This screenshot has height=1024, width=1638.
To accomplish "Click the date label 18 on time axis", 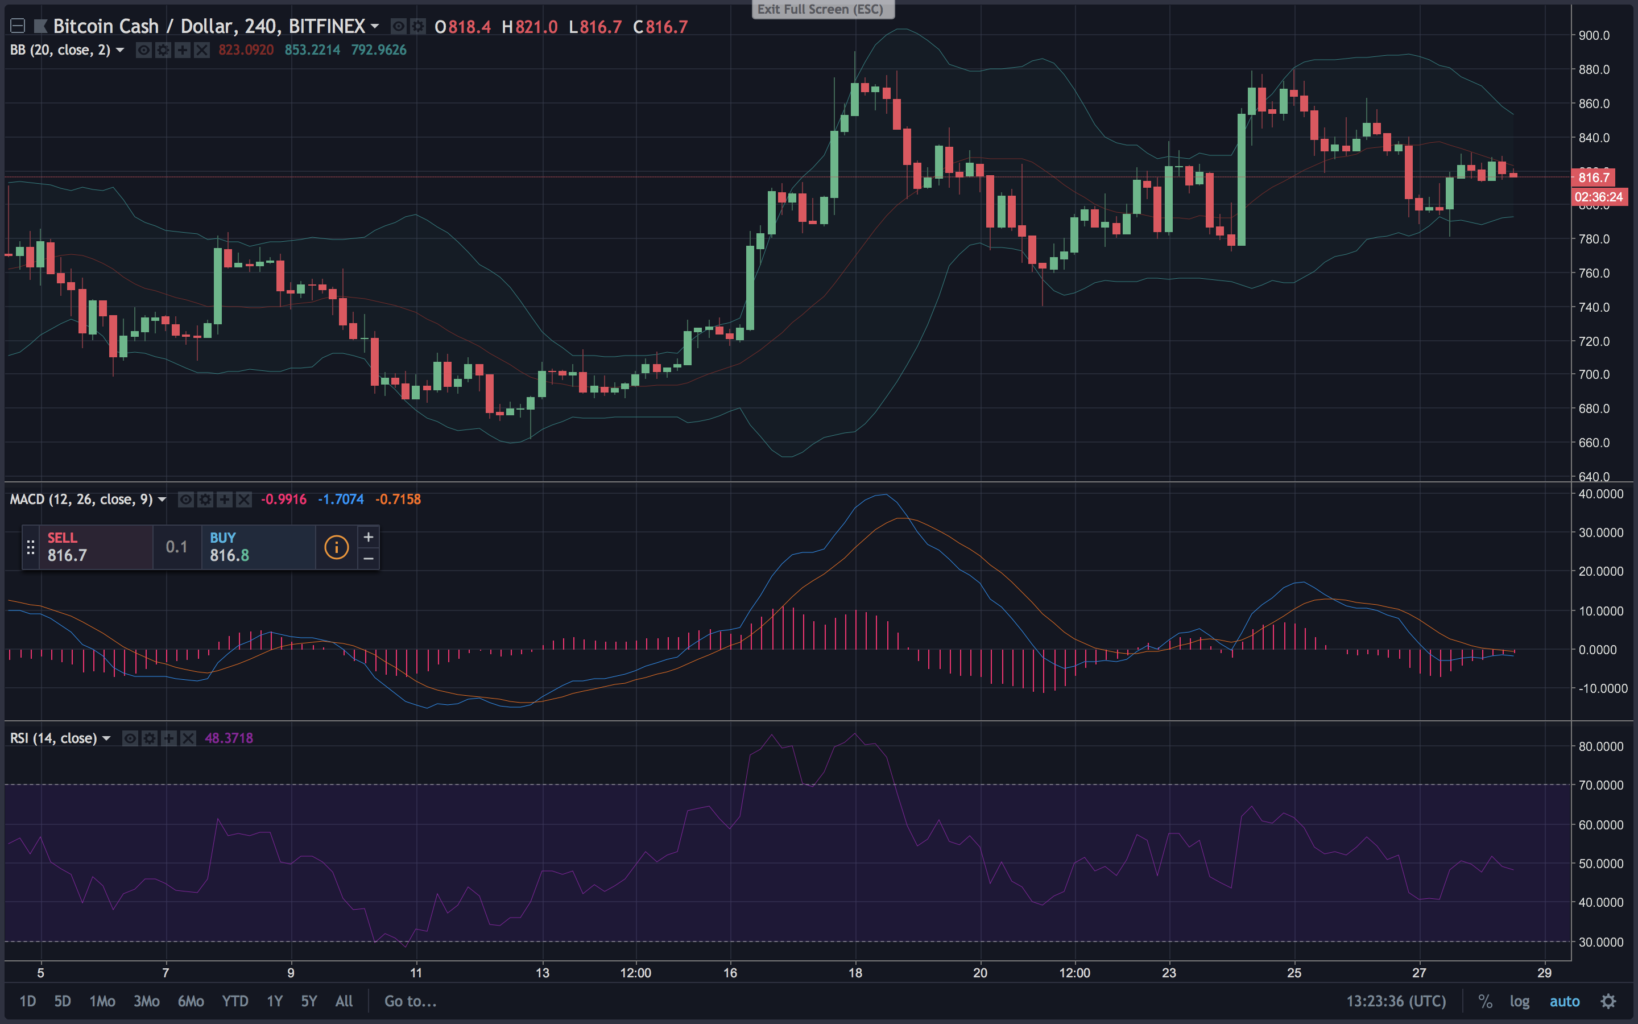I will click(855, 973).
